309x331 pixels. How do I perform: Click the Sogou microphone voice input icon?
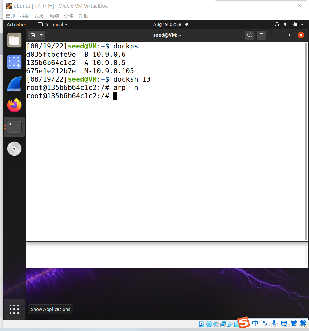(x=274, y=323)
